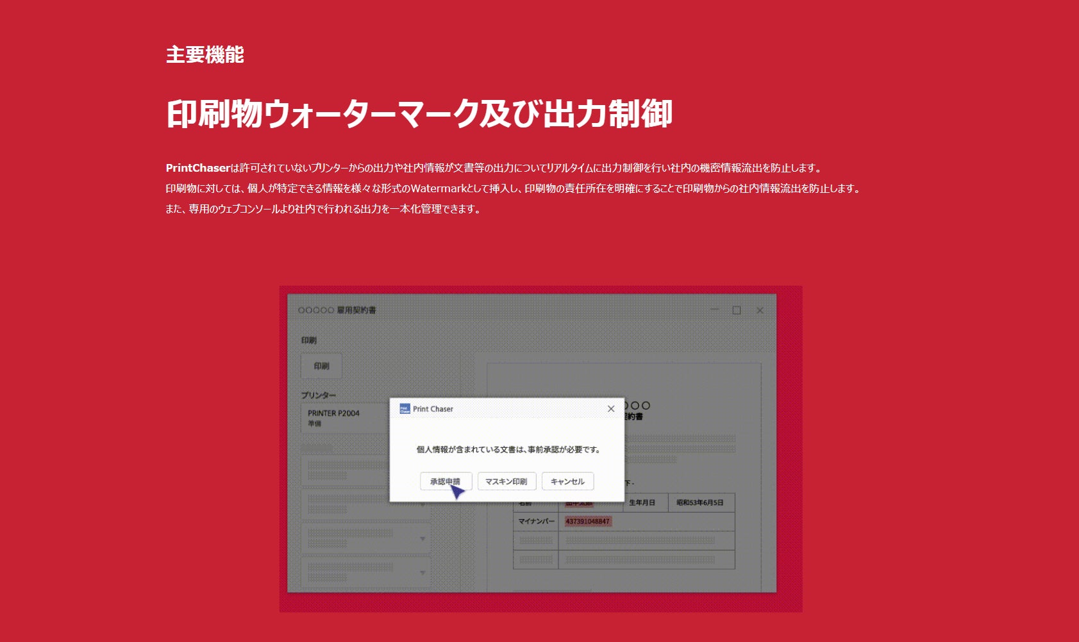Click the 主要機能 heading
Image resolution: width=1079 pixels, height=642 pixels.
pos(205,54)
